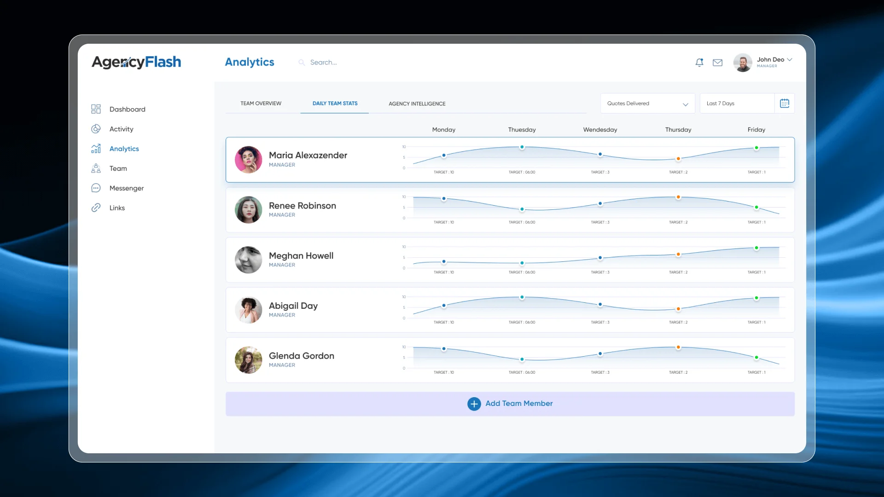884x497 pixels.
Task: Click the Add Team Member button text
Action: [x=519, y=404]
